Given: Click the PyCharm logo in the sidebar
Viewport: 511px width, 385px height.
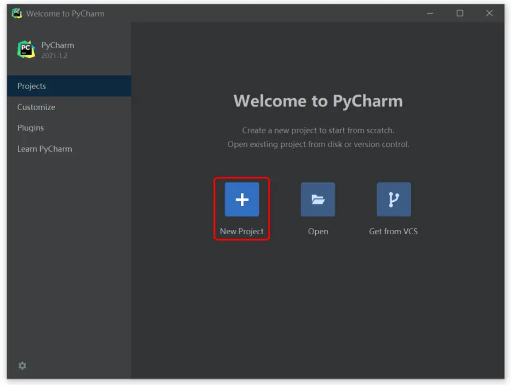Looking at the screenshot, I should [26, 49].
